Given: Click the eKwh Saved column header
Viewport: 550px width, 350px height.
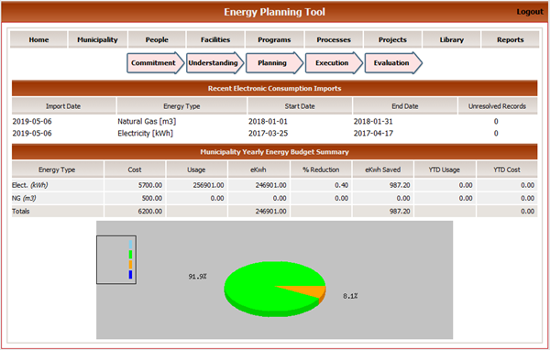Looking at the screenshot, I should pyautogui.click(x=382, y=170).
